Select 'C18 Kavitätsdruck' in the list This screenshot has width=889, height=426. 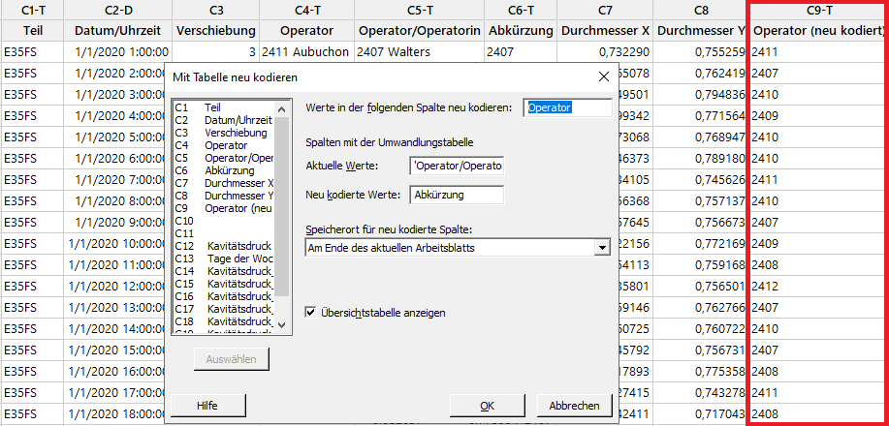coord(224,321)
